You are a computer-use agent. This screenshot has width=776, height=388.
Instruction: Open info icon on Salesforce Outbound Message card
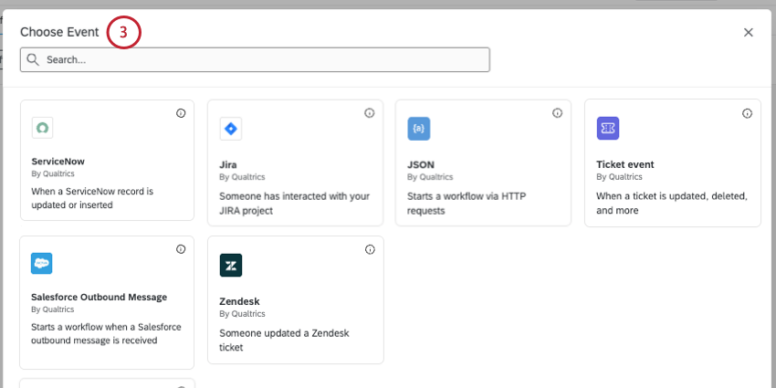tap(181, 249)
